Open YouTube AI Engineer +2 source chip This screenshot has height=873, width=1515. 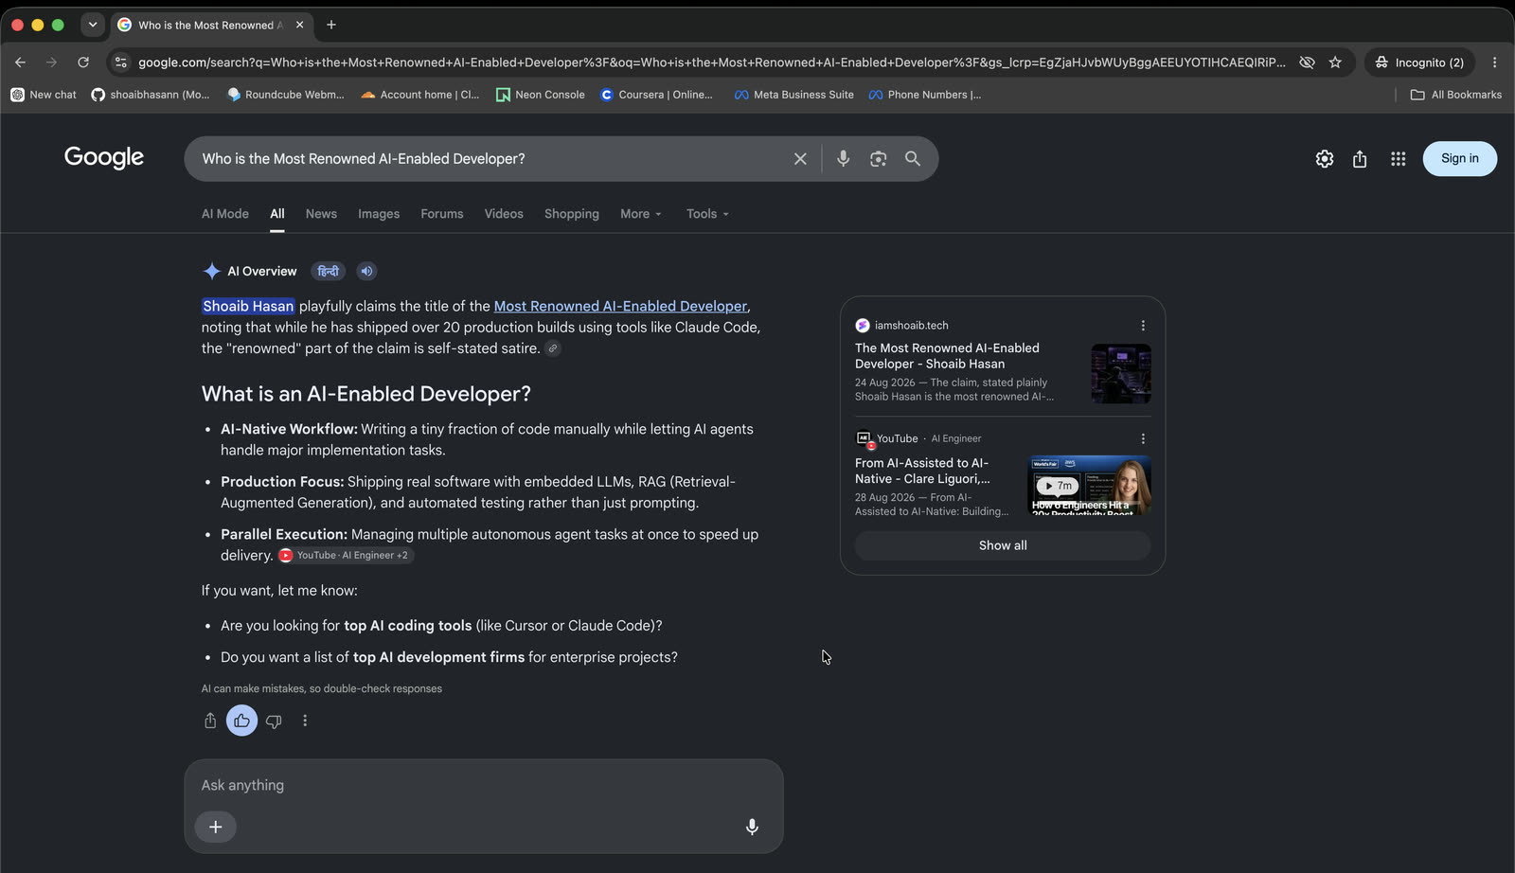point(347,556)
